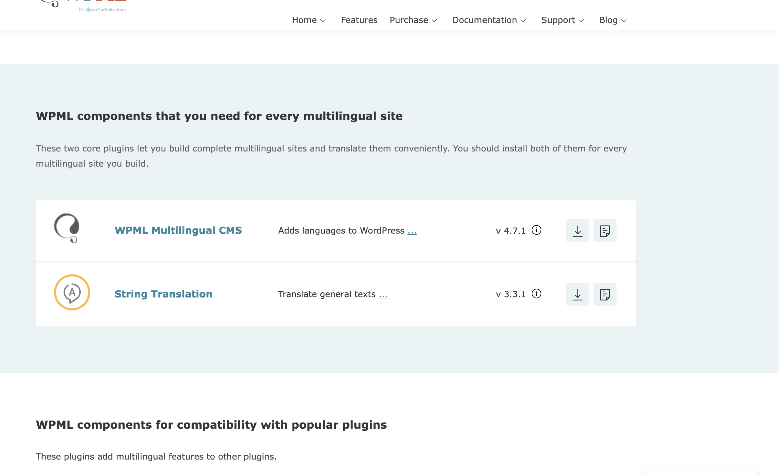Screen dimensions: 779x475
Task: Download String Translation plugin
Action: click(577, 294)
